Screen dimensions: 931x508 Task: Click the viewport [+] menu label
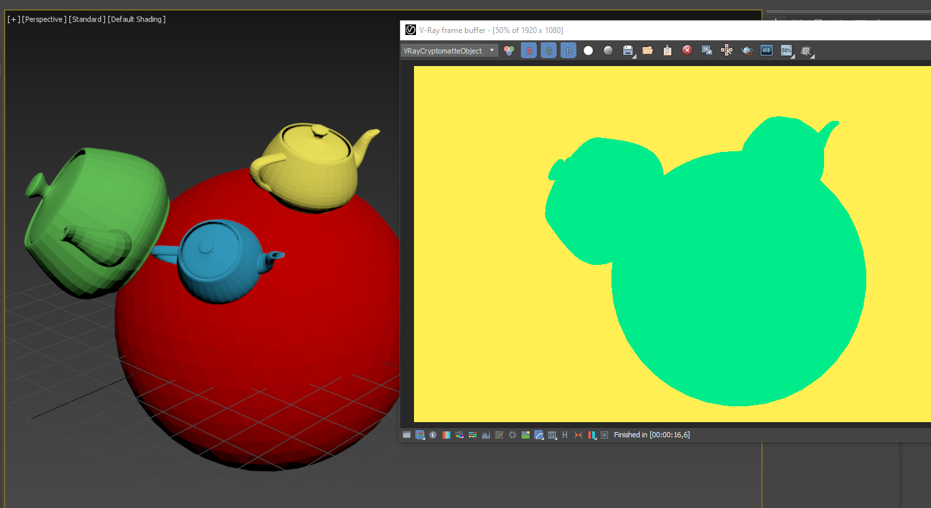[x=13, y=19]
